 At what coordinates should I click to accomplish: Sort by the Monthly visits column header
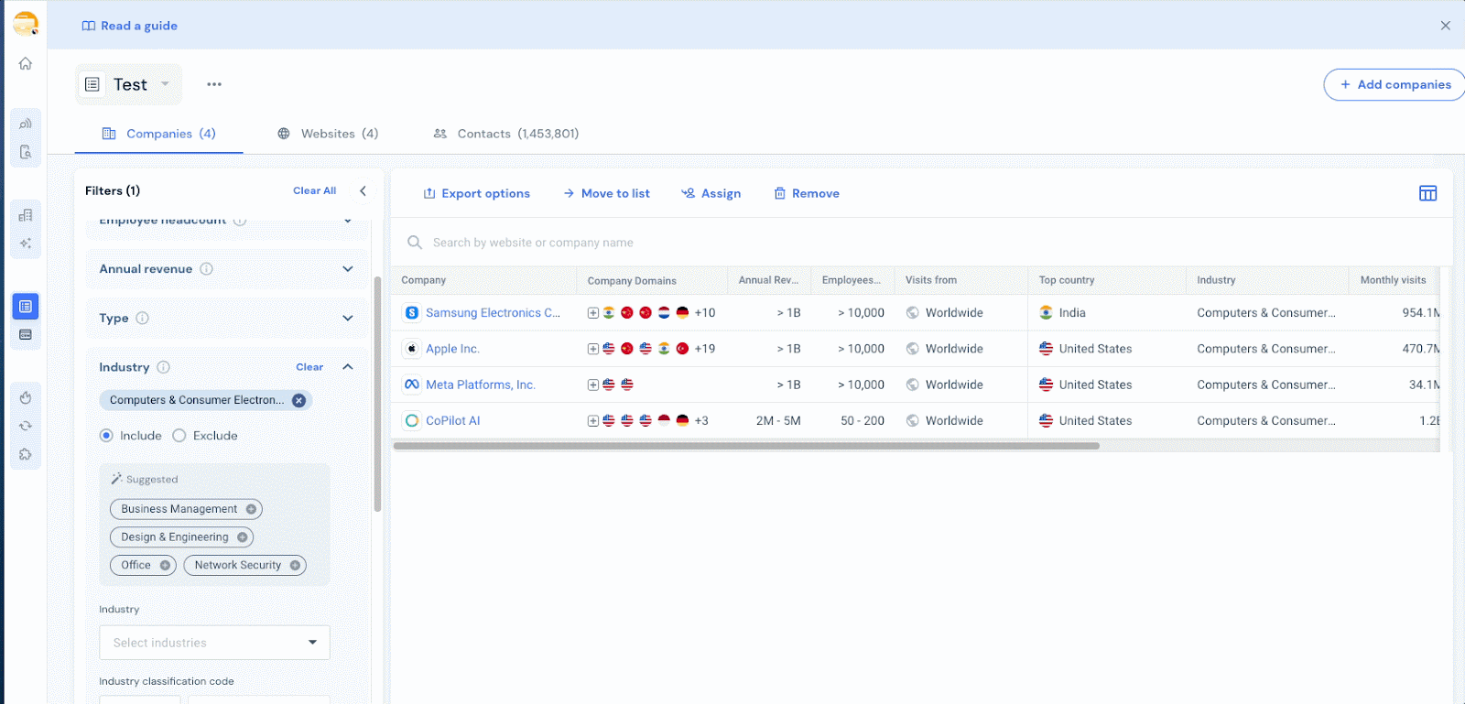click(x=1394, y=280)
